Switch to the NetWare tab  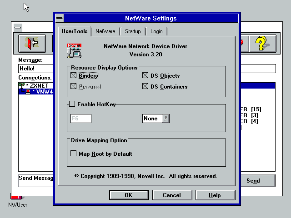(x=105, y=31)
